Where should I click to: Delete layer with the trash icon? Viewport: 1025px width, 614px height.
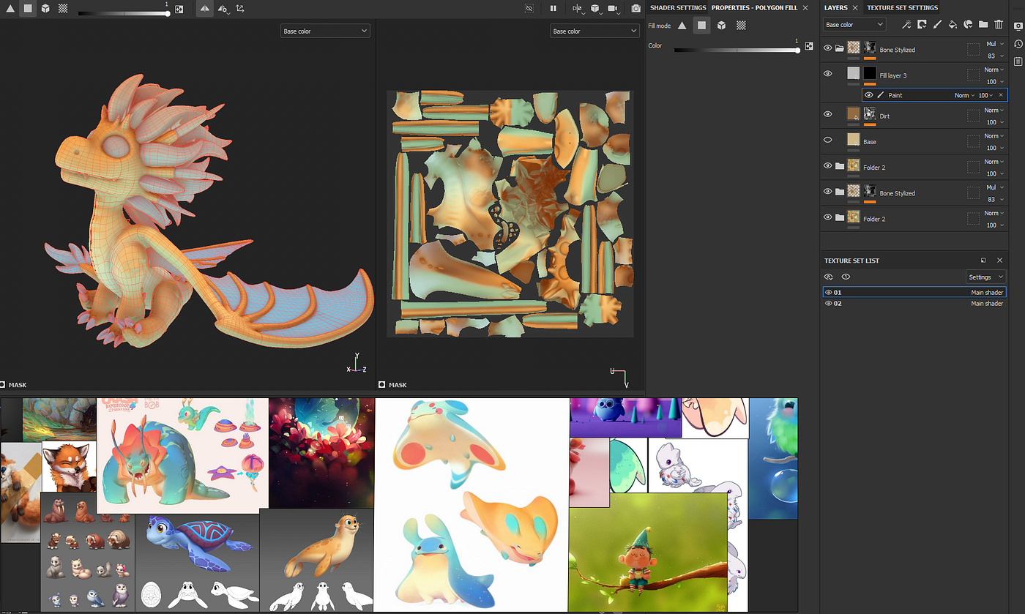[x=999, y=24]
